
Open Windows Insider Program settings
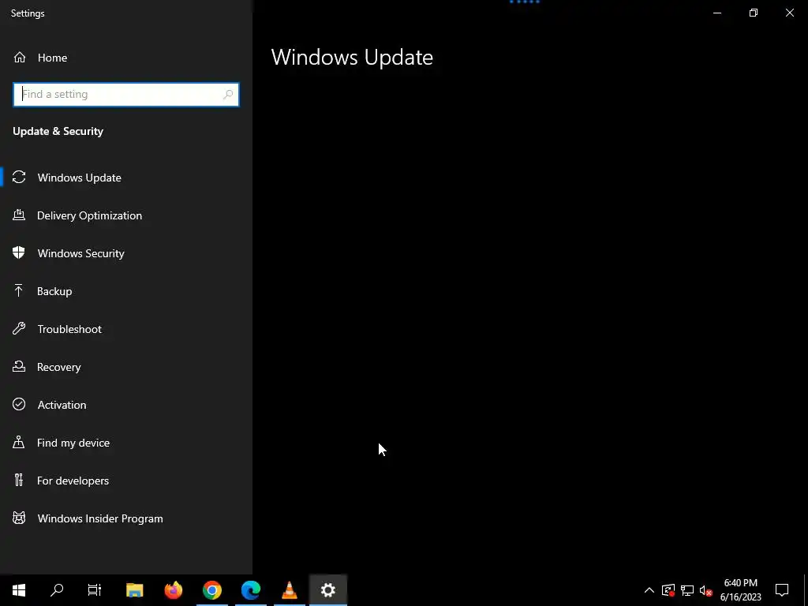(126, 518)
